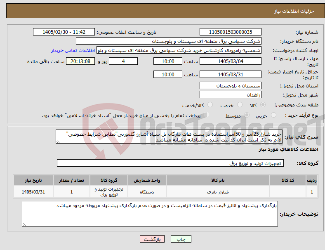Image resolution: width=325 pixels, height=250 pixels.
Task: Toggle the اسناد خزانه اسلامی payment checkbox
Action: point(206,115)
